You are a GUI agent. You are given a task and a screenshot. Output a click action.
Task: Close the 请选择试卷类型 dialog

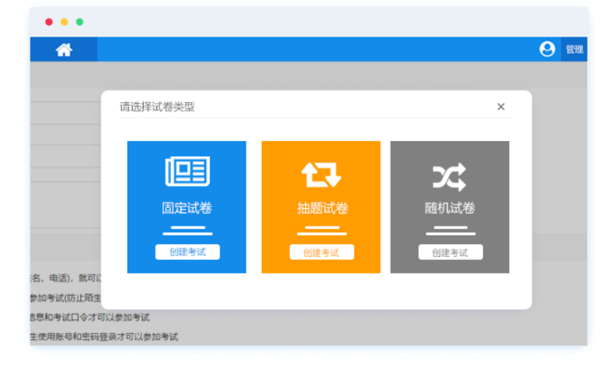tap(501, 107)
